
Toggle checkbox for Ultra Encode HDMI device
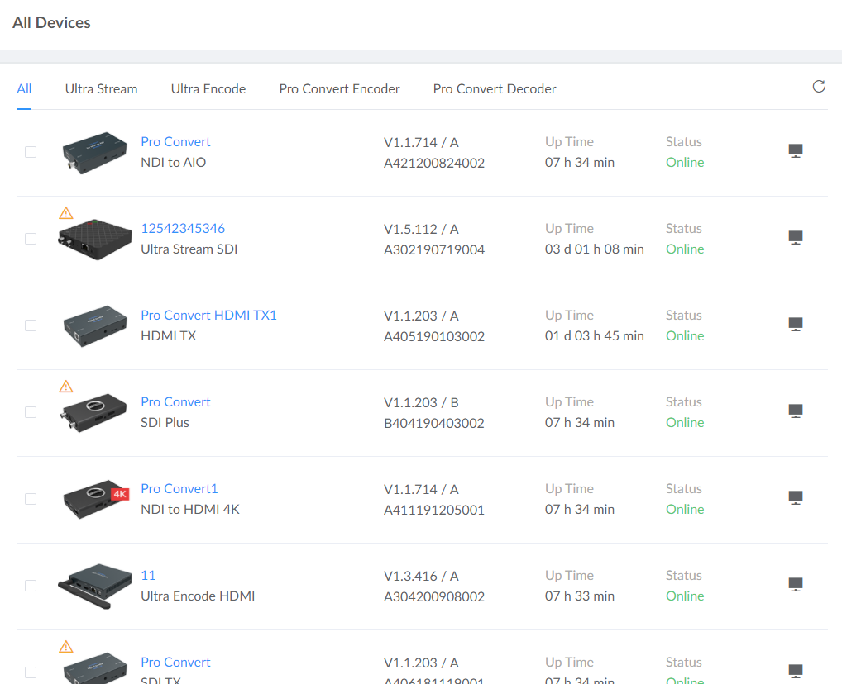click(x=31, y=586)
